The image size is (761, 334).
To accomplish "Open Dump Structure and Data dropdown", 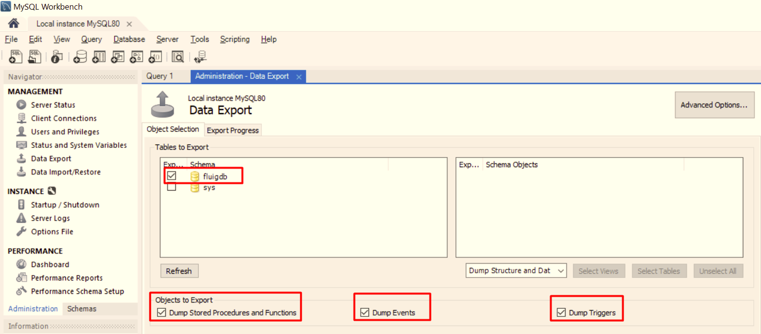I will pyautogui.click(x=516, y=271).
